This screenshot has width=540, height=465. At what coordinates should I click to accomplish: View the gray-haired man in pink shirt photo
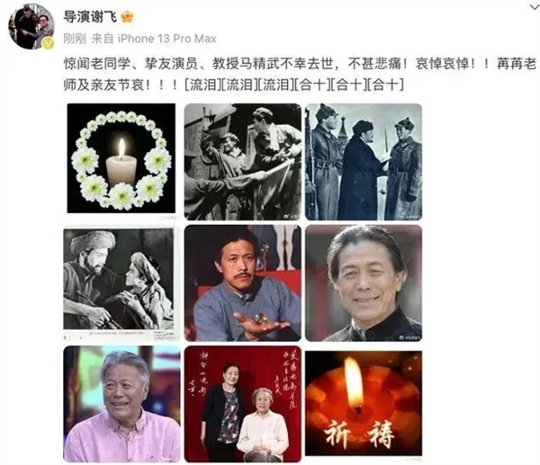pos(121,404)
